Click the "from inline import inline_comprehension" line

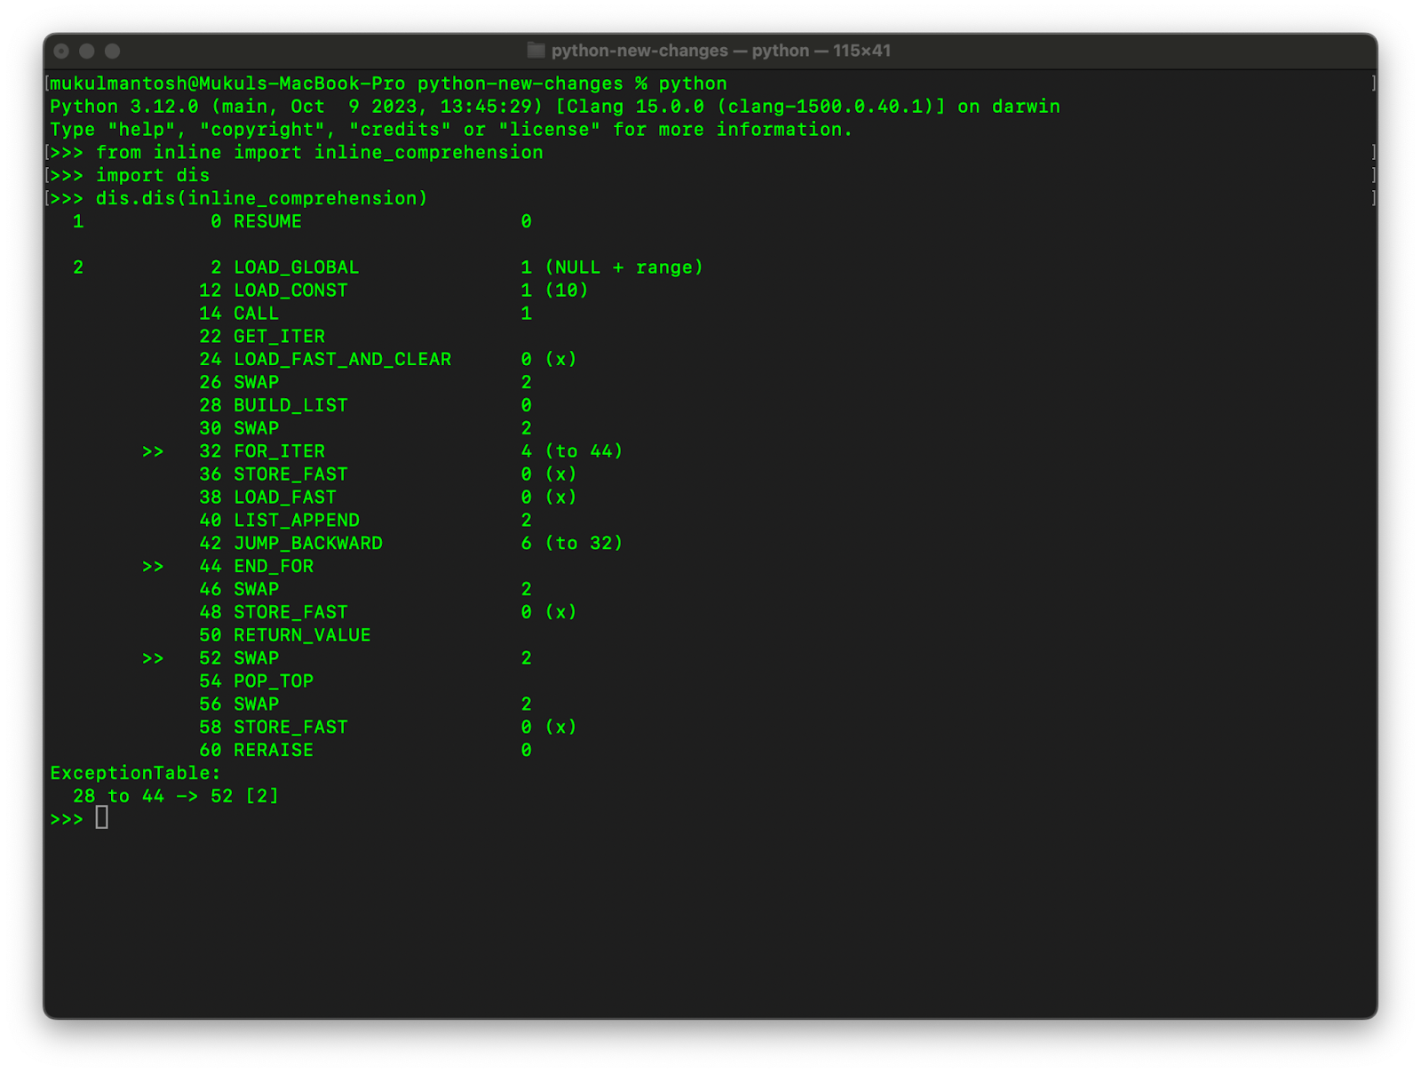click(319, 152)
